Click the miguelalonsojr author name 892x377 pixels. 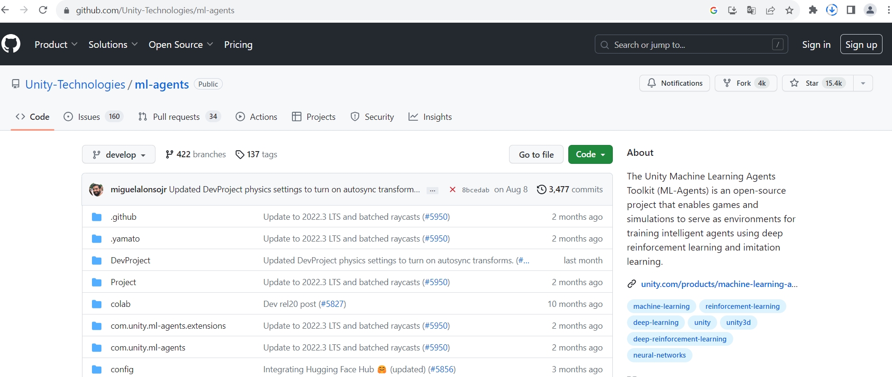[x=138, y=189]
